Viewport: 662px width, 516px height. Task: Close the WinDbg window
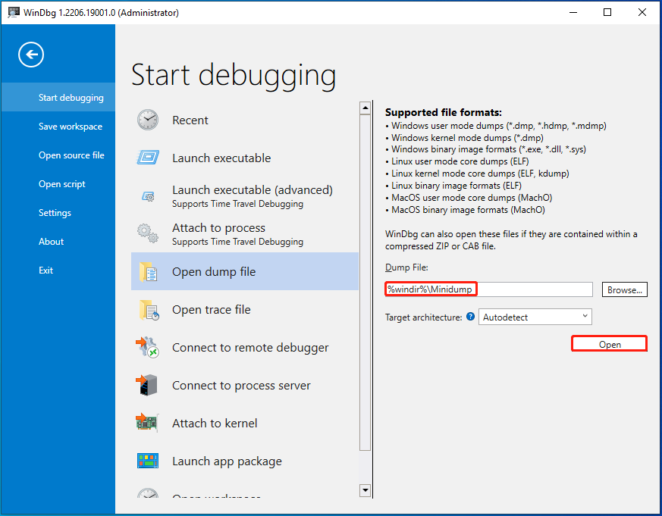click(642, 12)
